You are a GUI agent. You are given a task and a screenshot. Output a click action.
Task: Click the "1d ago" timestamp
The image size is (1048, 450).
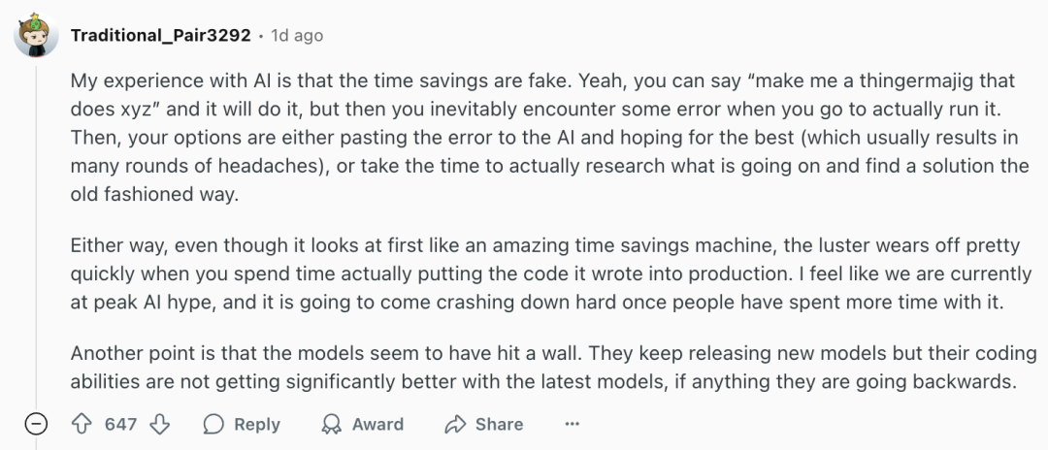click(297, 35)
